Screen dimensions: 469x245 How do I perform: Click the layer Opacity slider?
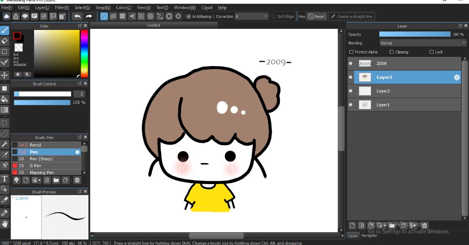[414, 34]
